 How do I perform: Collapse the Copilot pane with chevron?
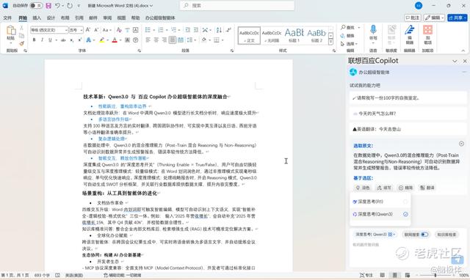click(x=455, y=61)
